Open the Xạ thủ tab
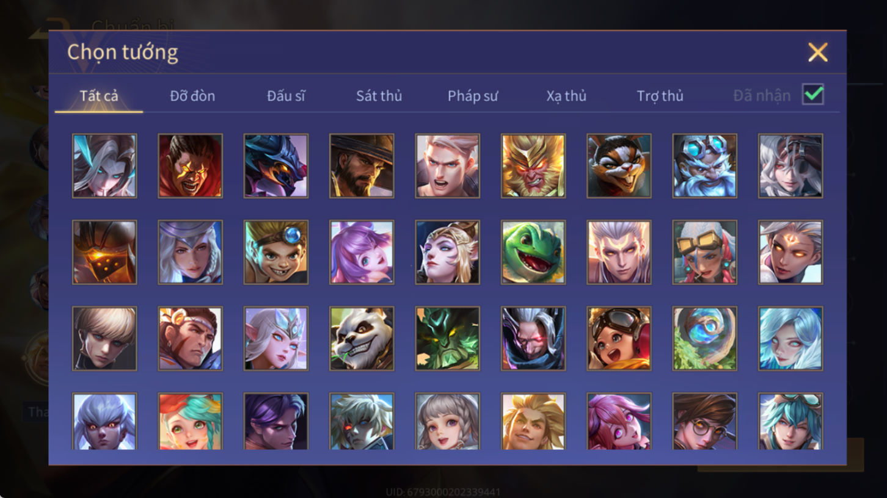 tap(566, 96)
